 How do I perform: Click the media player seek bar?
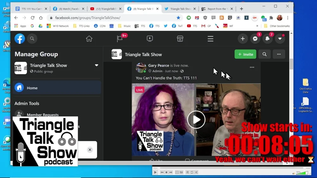232,168
